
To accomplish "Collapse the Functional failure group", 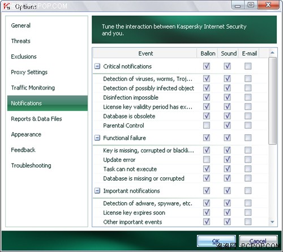I will 97,138.
